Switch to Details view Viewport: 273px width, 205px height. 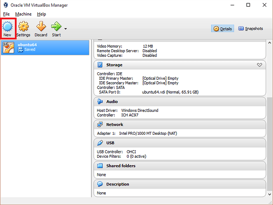click(222, 29)
